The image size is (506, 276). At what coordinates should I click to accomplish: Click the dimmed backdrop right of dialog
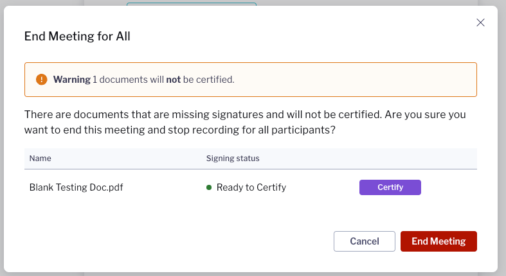tap(501, 138)
